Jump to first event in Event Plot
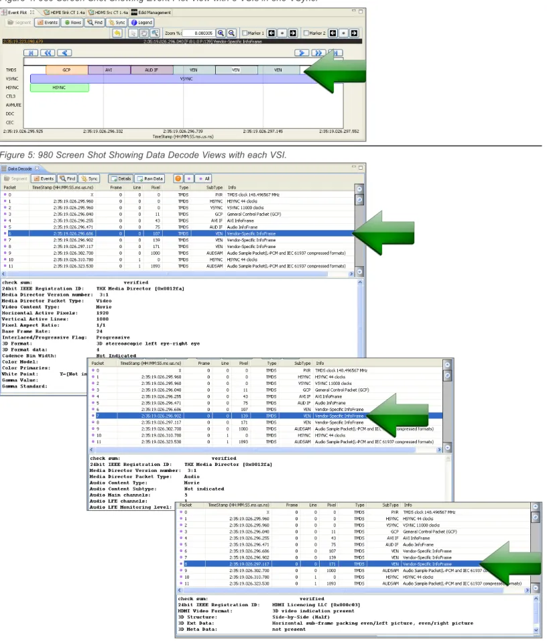547x641 pixels. tap(31, 53)
